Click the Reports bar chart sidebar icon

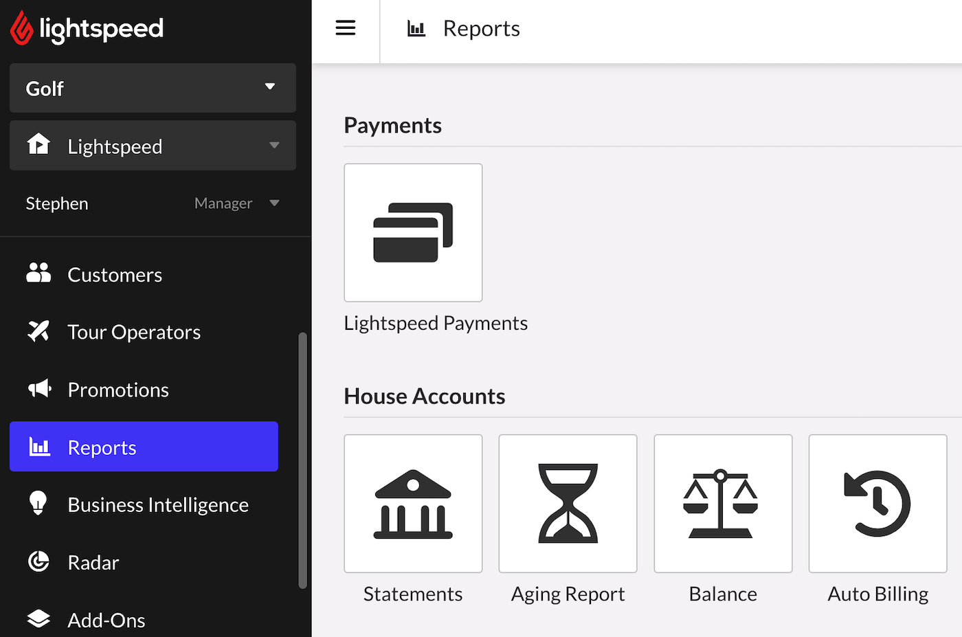point(39,447)
